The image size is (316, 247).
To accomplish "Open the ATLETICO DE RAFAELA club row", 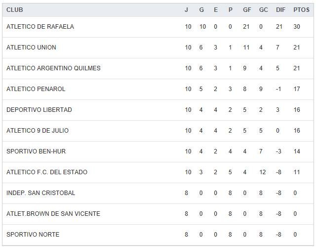I will tap(40, 27).
